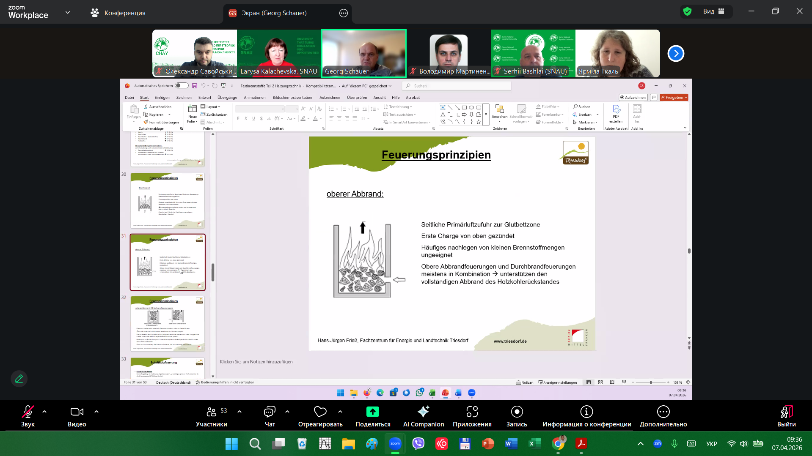Viewport: 812px width, 456px height.
Task: Open screen share options ellipsis menu
Action: pos(344,13)
